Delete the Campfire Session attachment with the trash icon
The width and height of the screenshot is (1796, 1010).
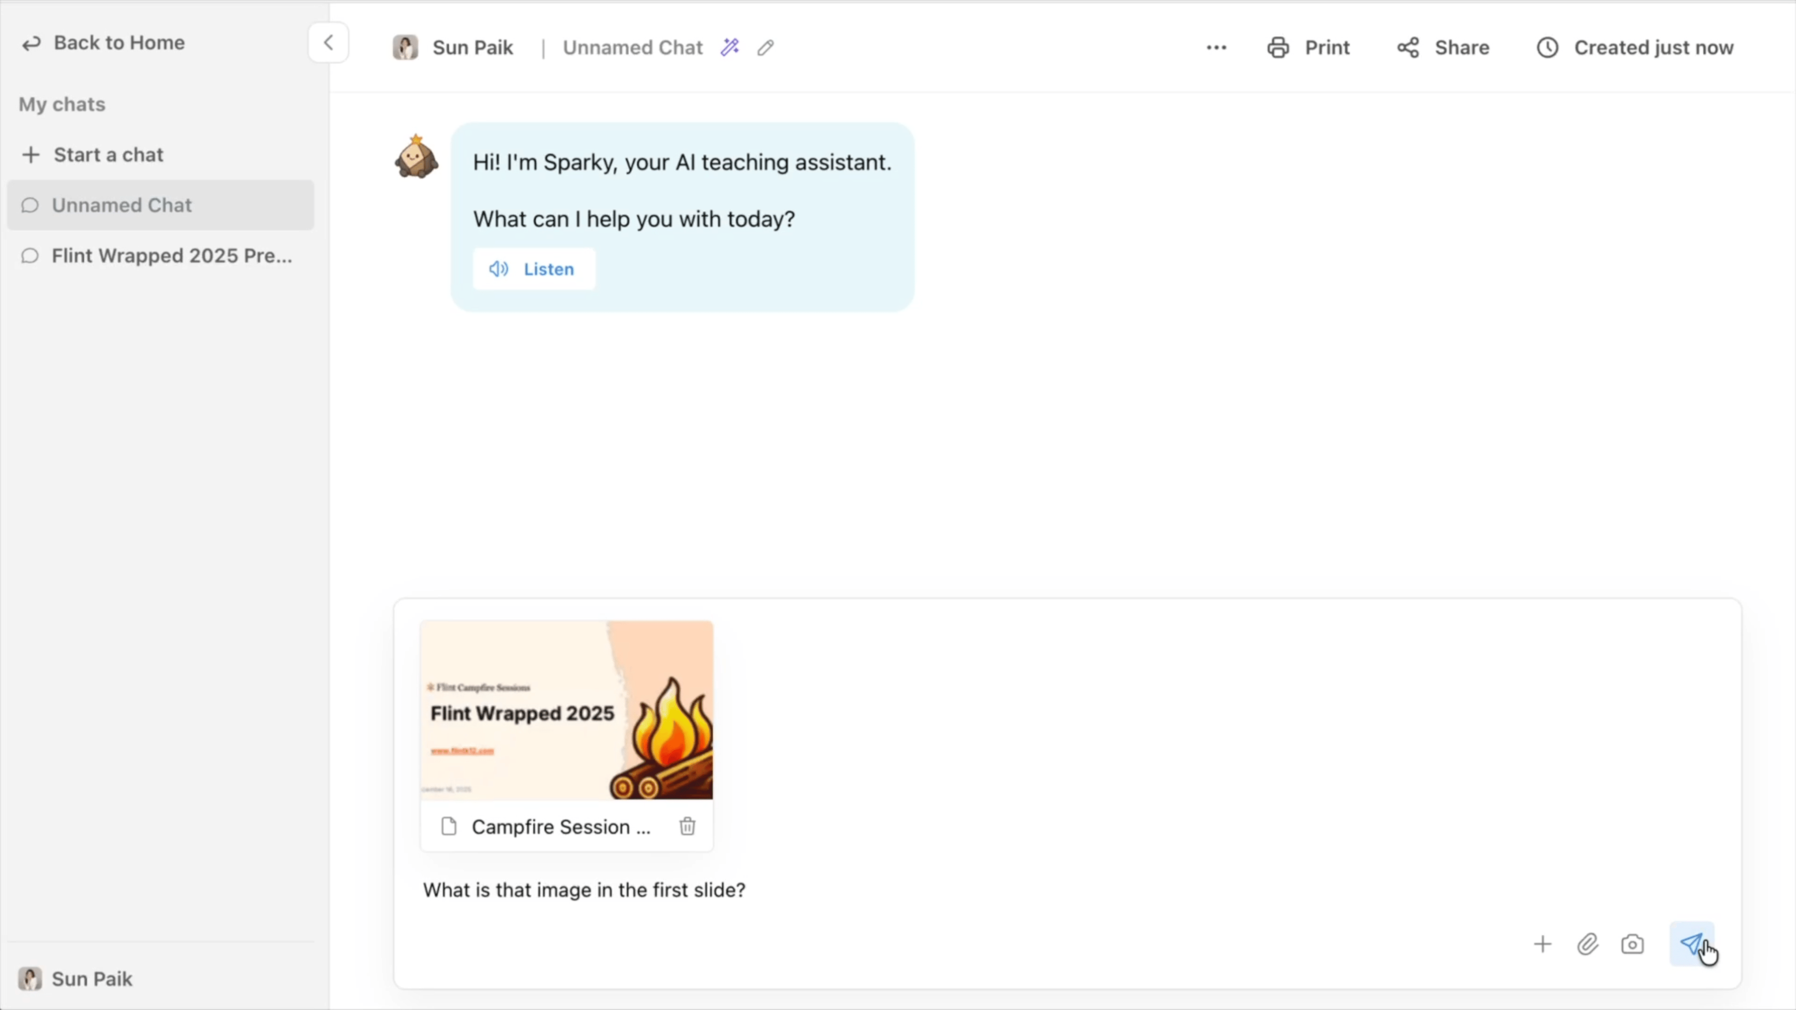point(687,827)
